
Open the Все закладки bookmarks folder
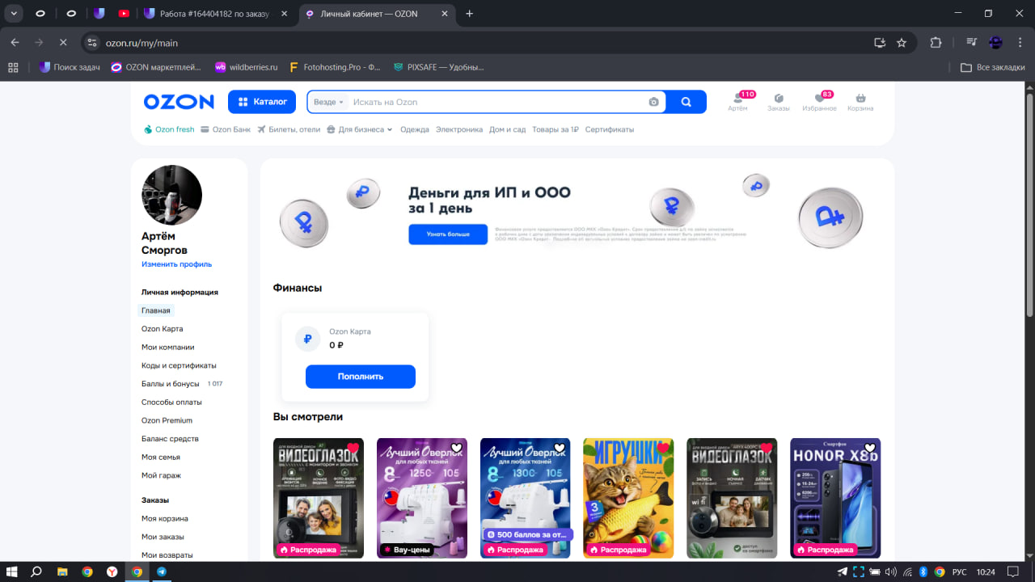pos(992,67)
